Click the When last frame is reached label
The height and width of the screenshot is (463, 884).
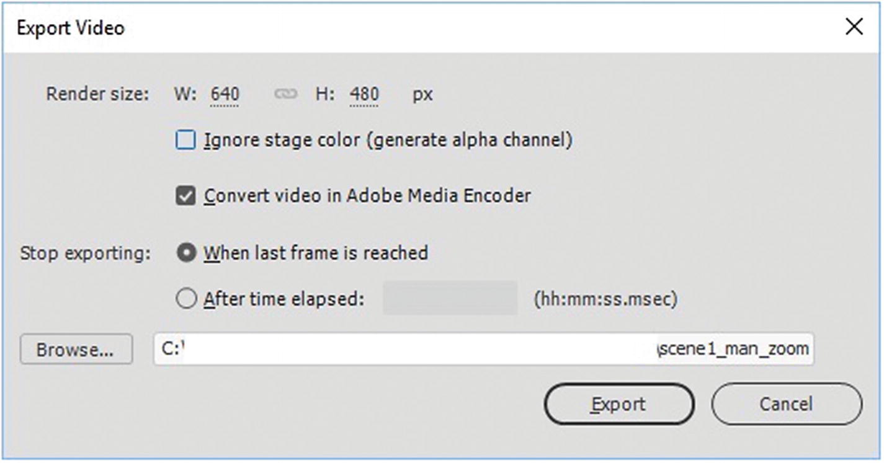[x=316, y=253]
